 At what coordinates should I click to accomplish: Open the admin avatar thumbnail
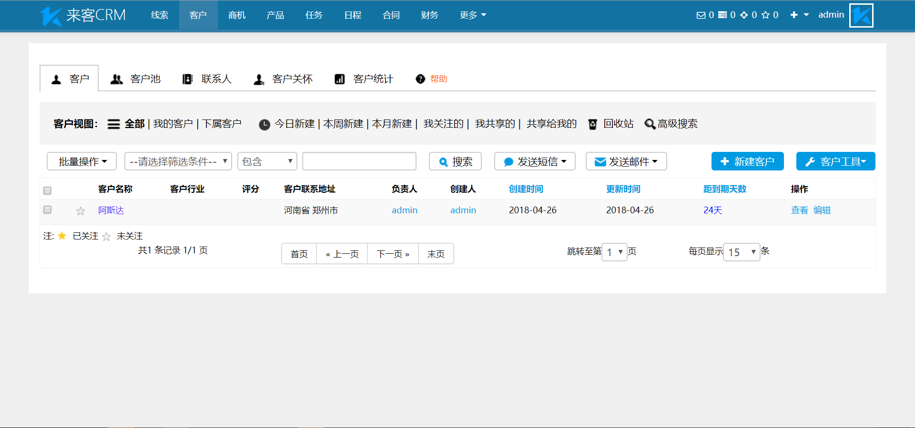coord(861,15)
